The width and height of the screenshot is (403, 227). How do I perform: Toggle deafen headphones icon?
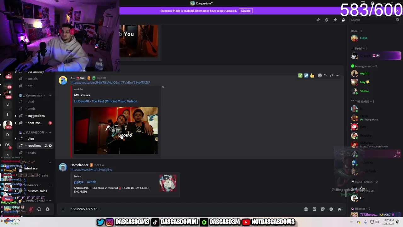click(39, 209)
